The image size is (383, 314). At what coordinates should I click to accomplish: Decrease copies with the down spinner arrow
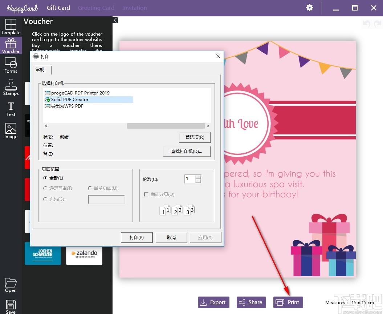(198, 181)
